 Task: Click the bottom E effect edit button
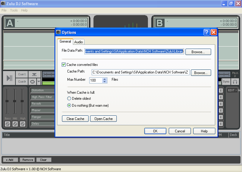(221, 124)
